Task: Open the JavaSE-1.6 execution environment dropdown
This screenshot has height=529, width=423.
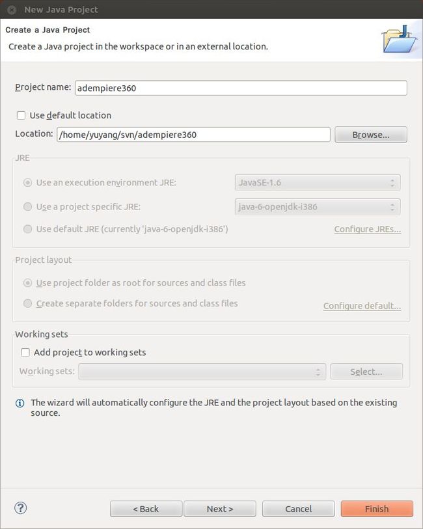Action: (318, 183)
